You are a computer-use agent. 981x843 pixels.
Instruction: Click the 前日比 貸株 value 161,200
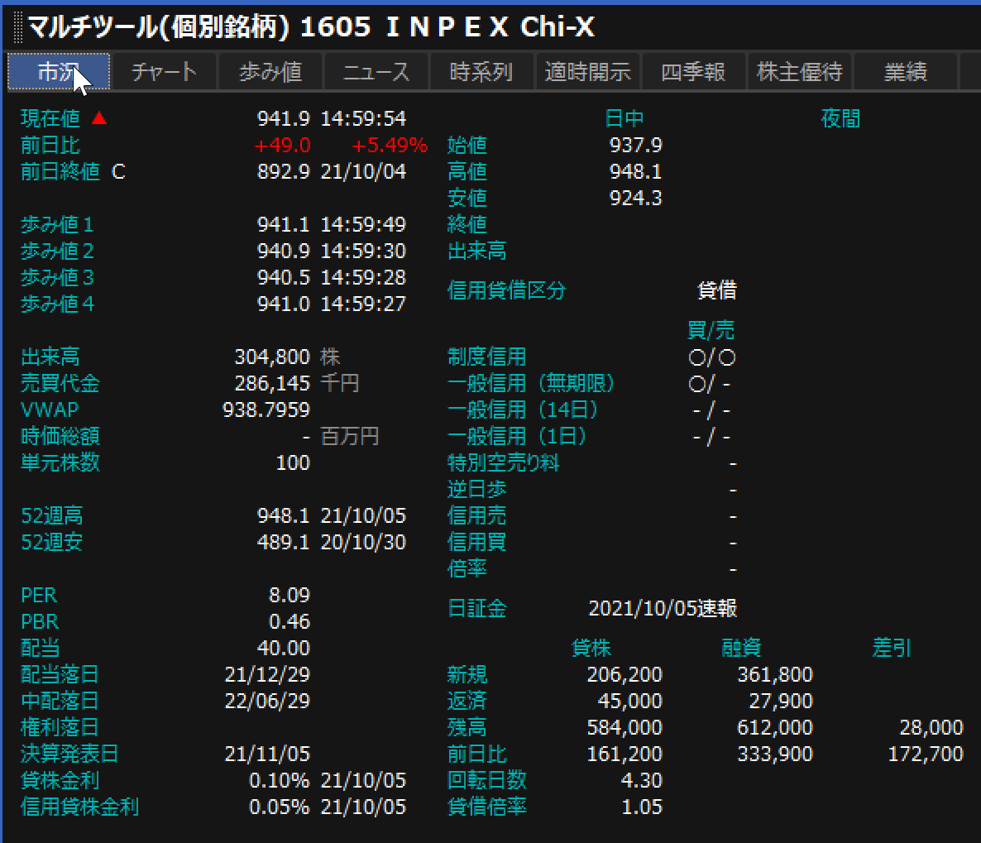pos(624,754)
